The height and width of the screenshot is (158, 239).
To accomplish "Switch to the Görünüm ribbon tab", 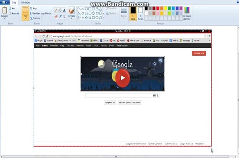I will click(25, 3).
